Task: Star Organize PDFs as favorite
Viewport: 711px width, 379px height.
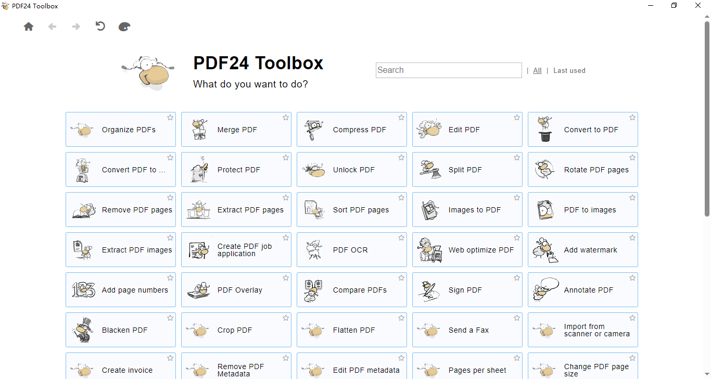Action: [x=170, y=118]
